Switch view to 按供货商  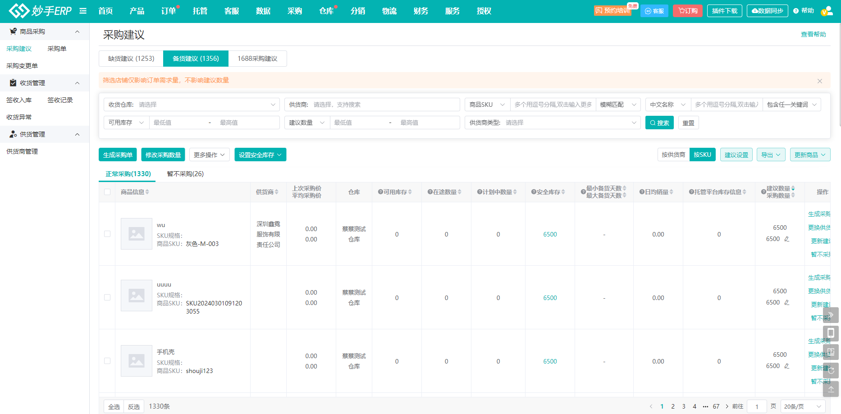673,155
